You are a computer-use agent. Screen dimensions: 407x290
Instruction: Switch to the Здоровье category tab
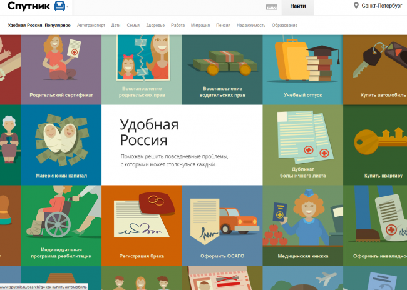pos(155,26)
